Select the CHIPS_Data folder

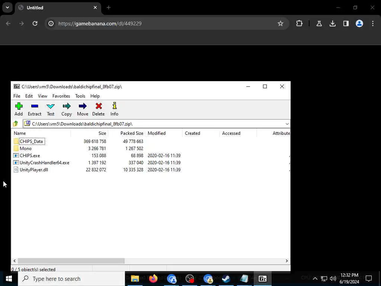[x=31, y=141]
